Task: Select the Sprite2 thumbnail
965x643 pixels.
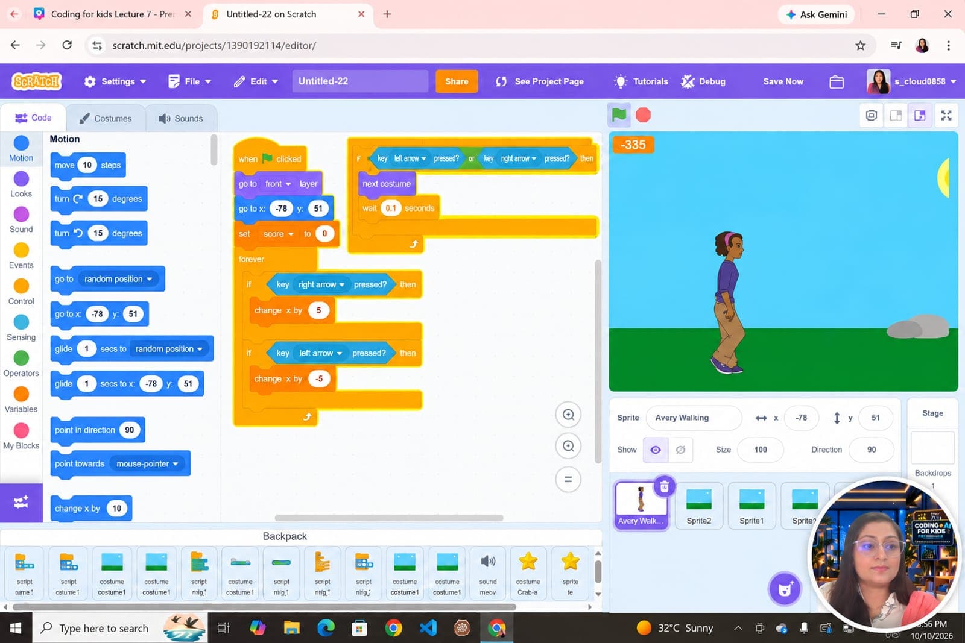Action: click(699, 506)
